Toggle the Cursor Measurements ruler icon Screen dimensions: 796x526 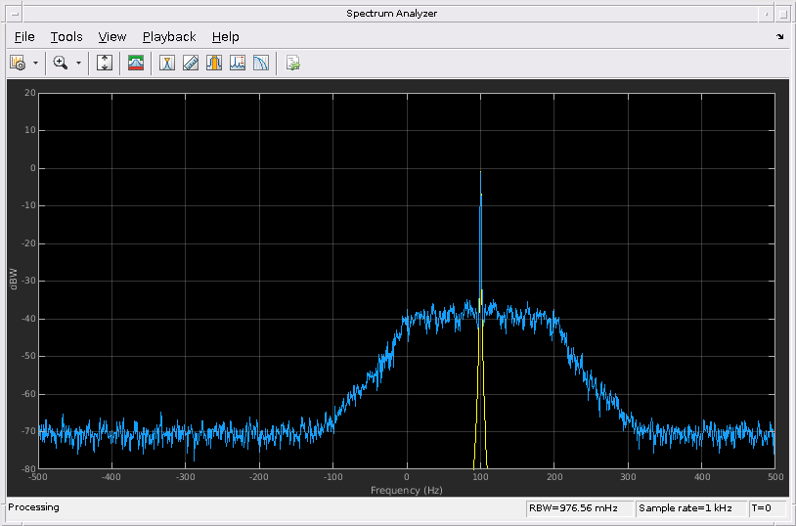[191, 64]
